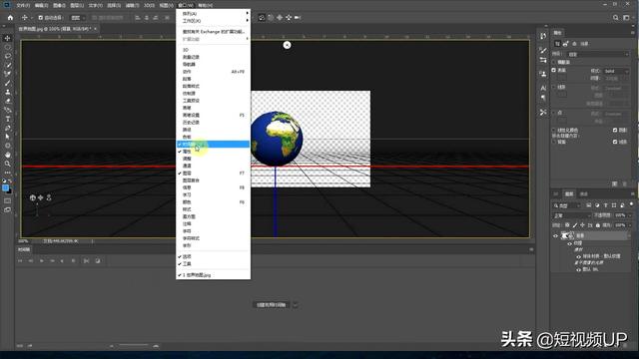Select the Clone Stamp tool

click(7, 92)
